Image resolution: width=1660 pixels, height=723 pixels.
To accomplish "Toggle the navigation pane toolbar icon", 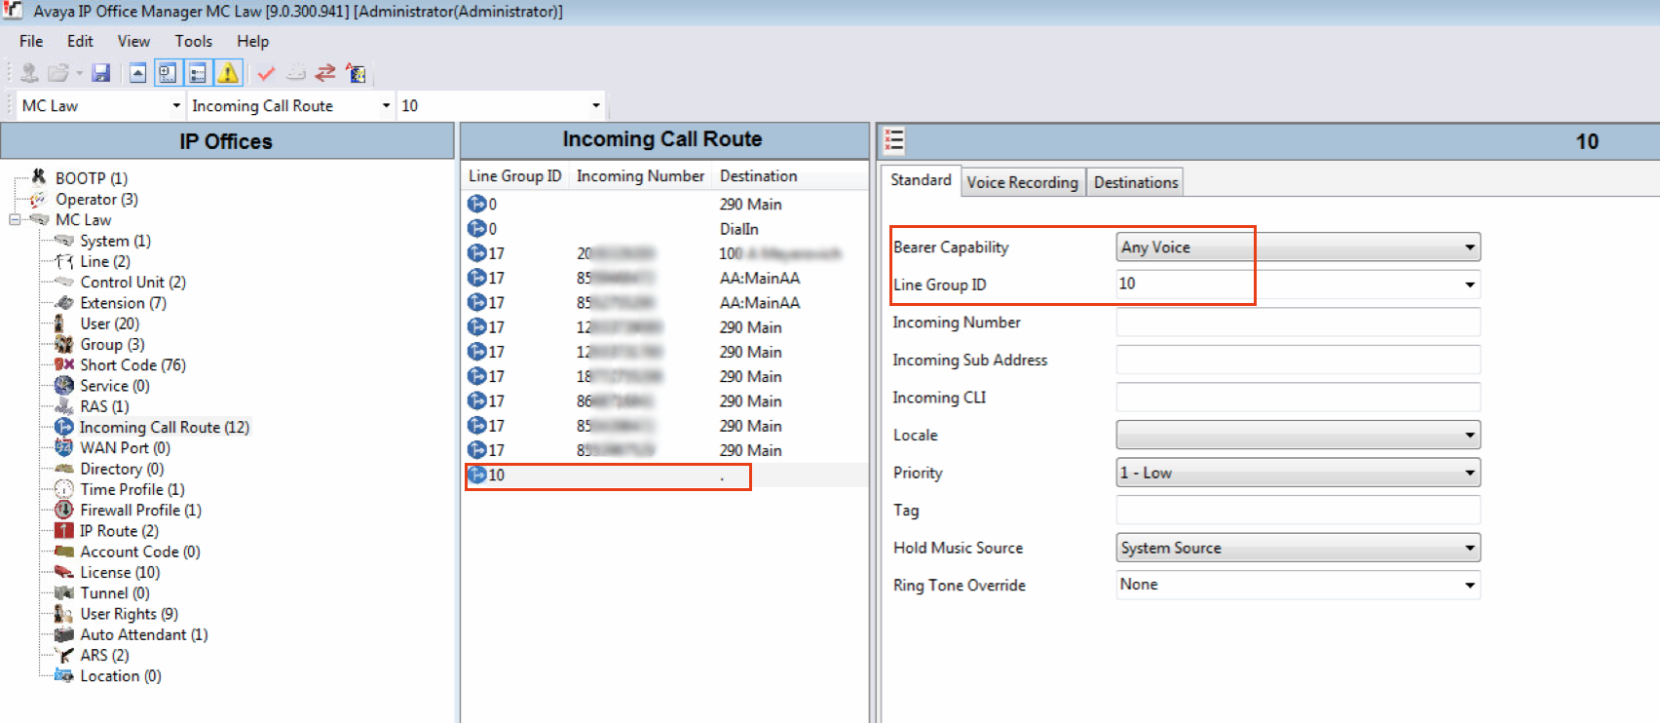I will coord(168,73).
